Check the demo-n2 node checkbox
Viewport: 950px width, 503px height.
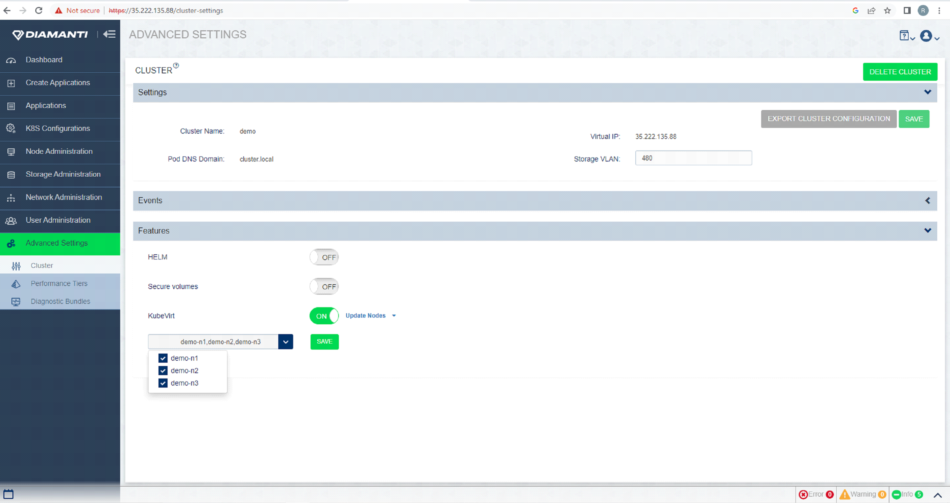[x=162, y=370]
